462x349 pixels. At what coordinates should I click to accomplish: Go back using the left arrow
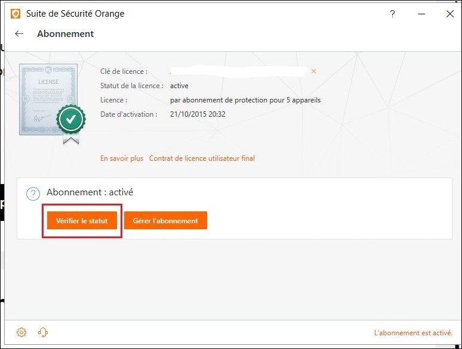coord(19,34)
